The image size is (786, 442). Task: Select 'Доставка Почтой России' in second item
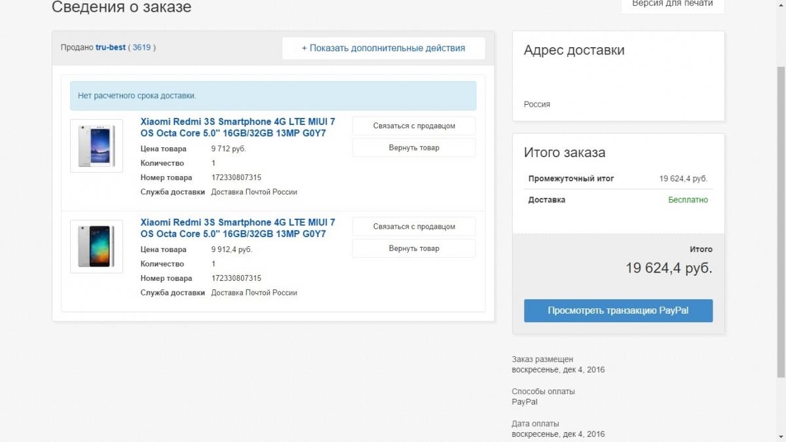click(x=254, y=293)
